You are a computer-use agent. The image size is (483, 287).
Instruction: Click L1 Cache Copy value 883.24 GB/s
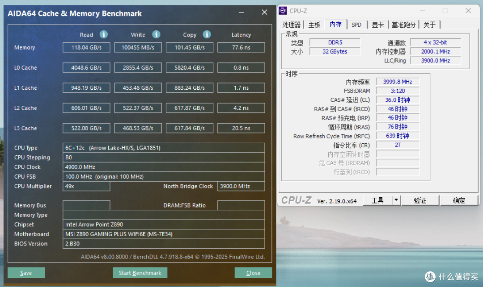click(x=190, y=88)
